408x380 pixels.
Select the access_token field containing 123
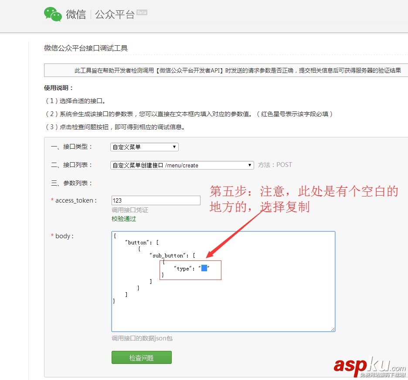(156, 200)
